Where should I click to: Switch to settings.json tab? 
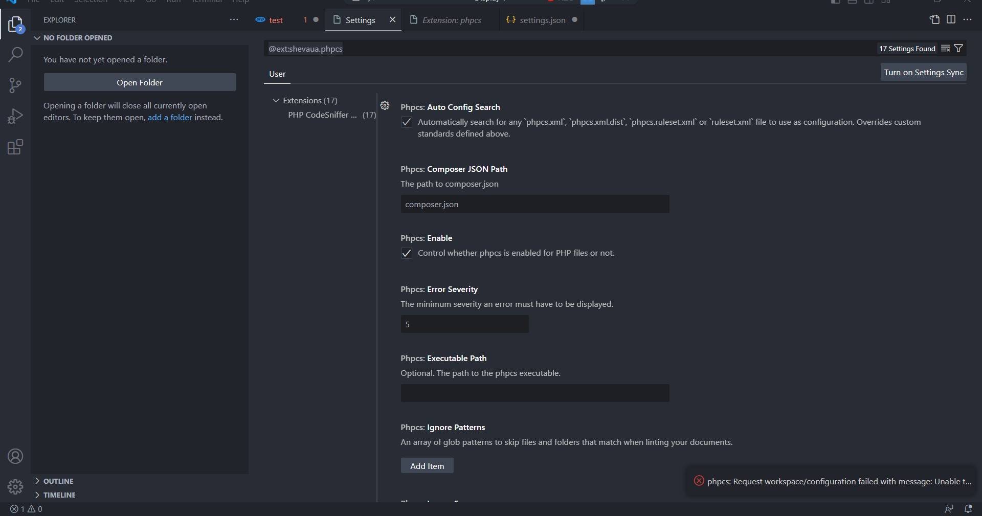click(542, 20)
